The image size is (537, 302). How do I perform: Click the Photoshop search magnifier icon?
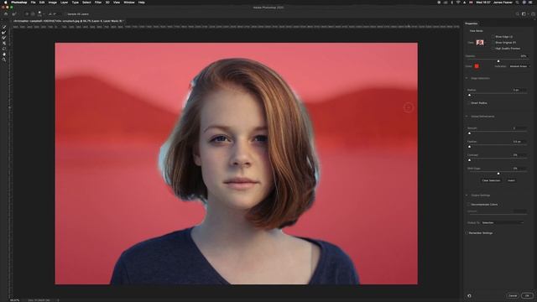click(517, 14)
